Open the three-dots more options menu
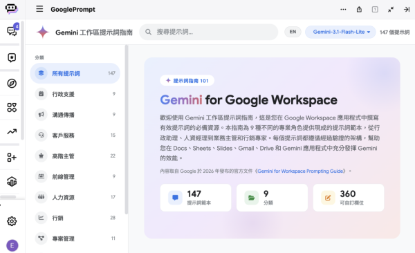Viewport: 415px width, 253px height. (x=343, y=9)
